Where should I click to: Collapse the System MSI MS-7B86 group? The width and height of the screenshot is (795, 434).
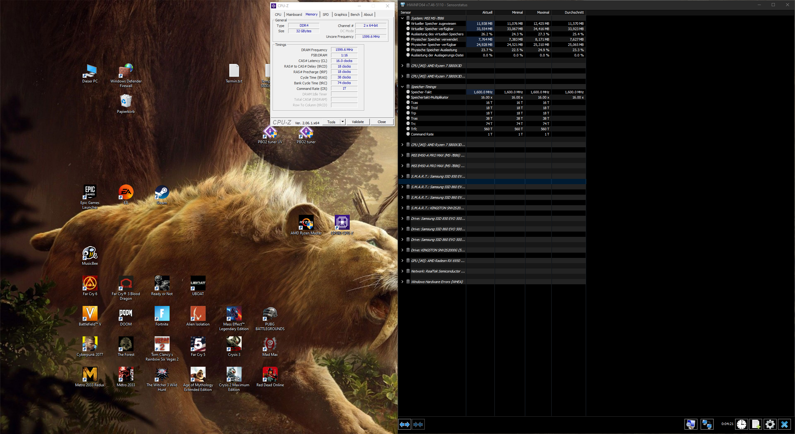pyautogui.click(x=402, y=18)
